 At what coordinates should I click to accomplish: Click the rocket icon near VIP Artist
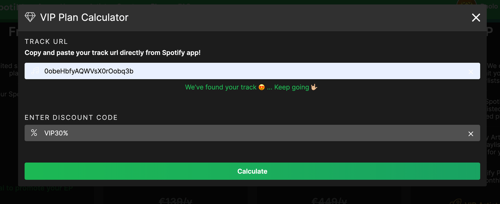[x=455, y=201]
